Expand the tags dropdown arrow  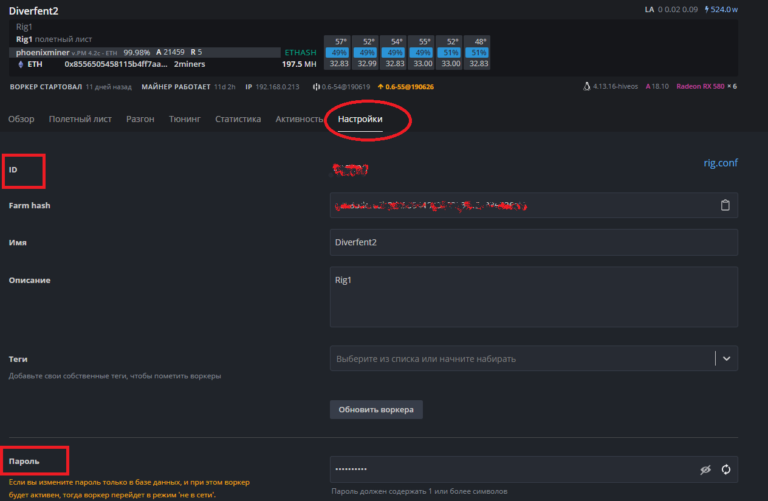tap(726, 359)
